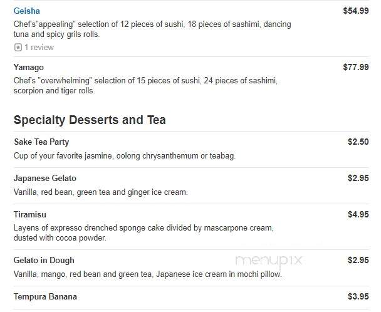The width and height of the screenshot is (381, 312).
Task: Open the '1 review' link
Action: pos(39,48)
